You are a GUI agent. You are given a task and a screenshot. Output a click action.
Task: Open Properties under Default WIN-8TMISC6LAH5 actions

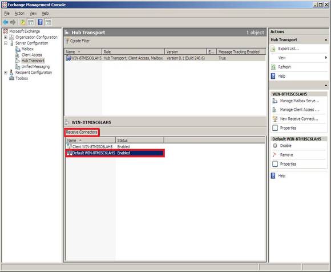point(288,164)
